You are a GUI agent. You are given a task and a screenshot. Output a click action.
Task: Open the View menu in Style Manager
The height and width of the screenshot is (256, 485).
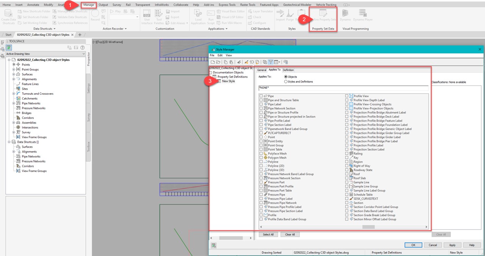coord(229,55)
